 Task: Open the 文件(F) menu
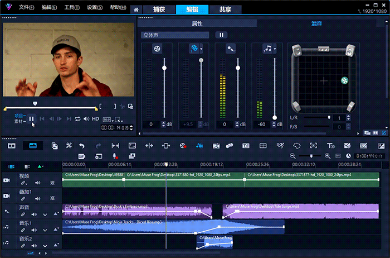pyautogui.click(x=26, y=8)
